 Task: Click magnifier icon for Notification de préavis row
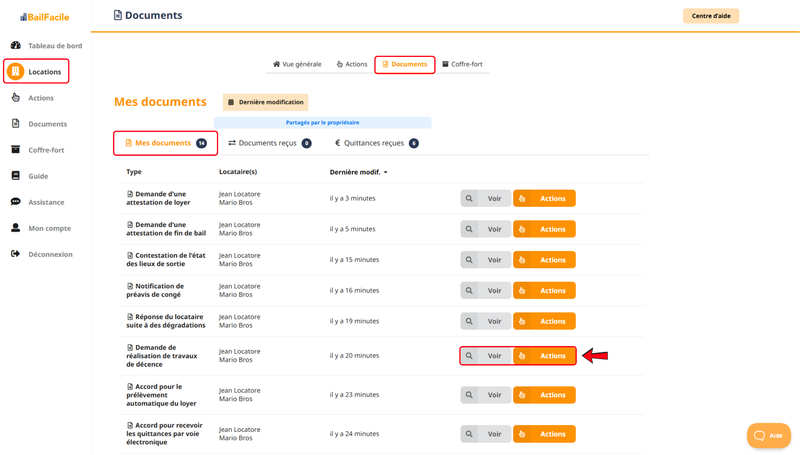coord(469,290)
